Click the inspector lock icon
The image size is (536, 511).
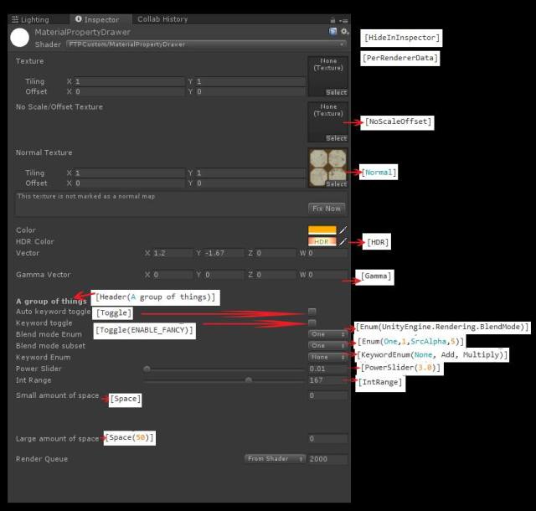coord(333,19)
